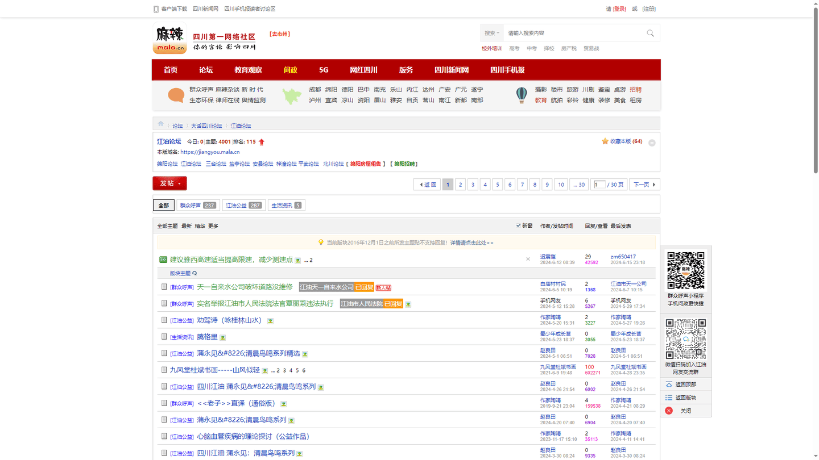The width and height of the screenshot is (819, 460).
Task: Toggle the 新窗 checkbox
Action: 518,225
